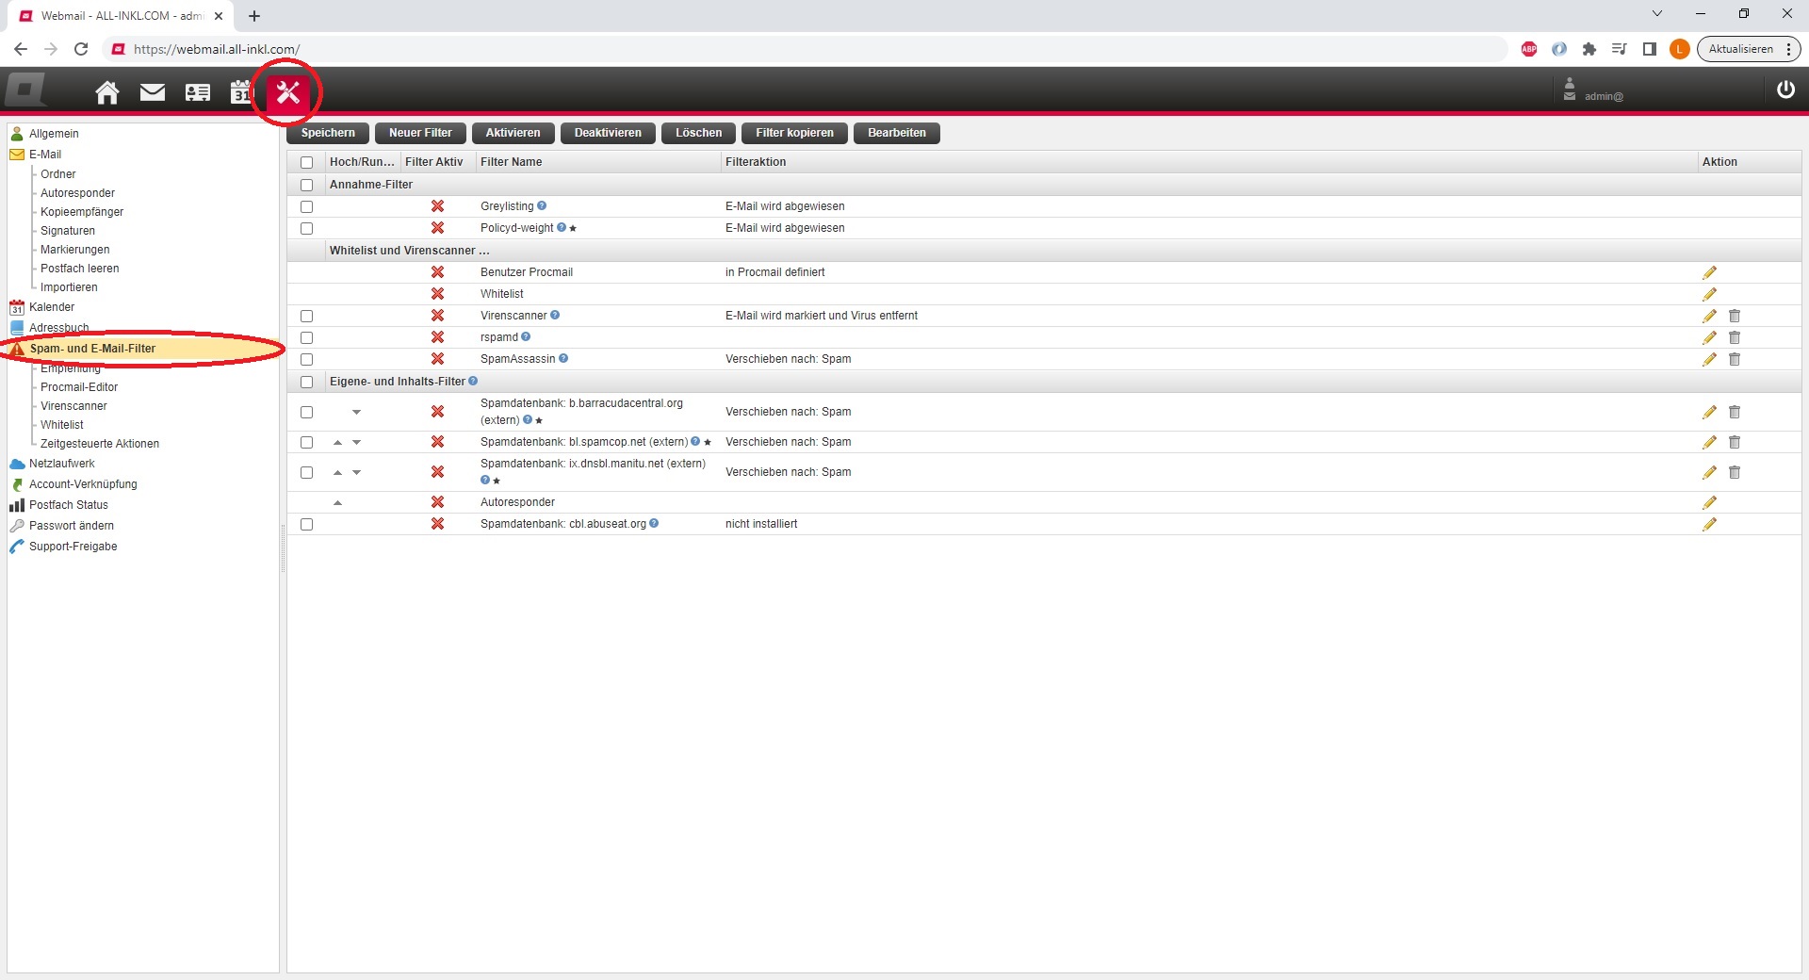Click help icon next to Greylisting
Image resolution: width=1809 pixels, height=980 pixels.
(x=542, y=206)
